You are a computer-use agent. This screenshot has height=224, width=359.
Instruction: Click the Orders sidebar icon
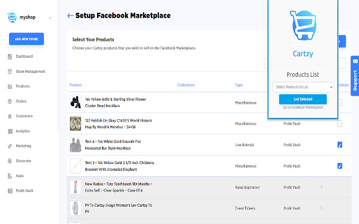(10, 101)
